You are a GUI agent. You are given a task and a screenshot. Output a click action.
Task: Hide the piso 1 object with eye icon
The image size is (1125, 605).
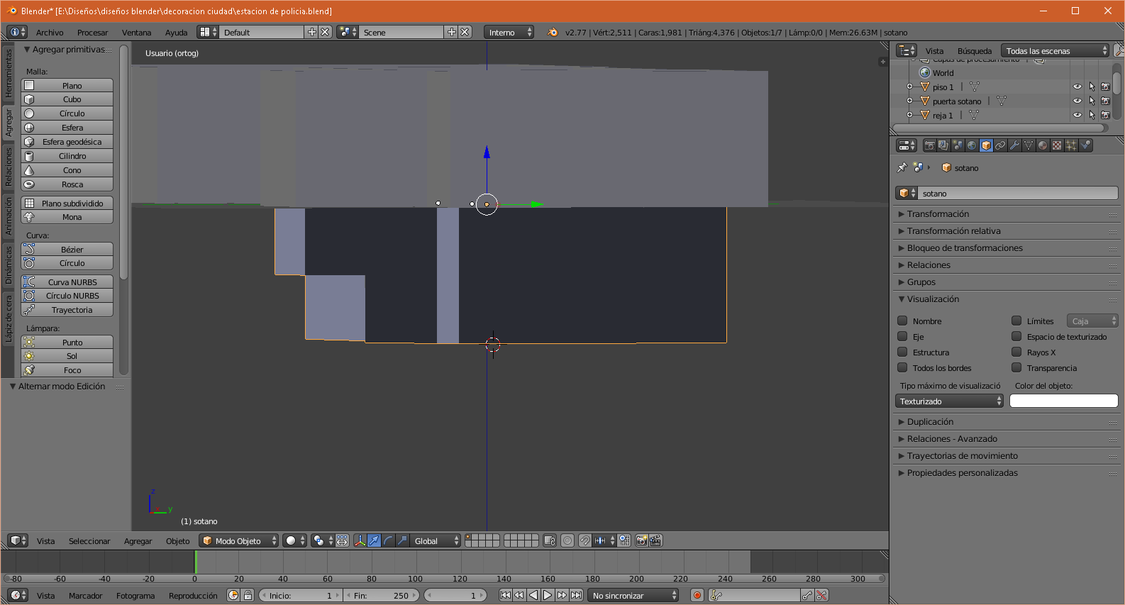(1077, 87)
